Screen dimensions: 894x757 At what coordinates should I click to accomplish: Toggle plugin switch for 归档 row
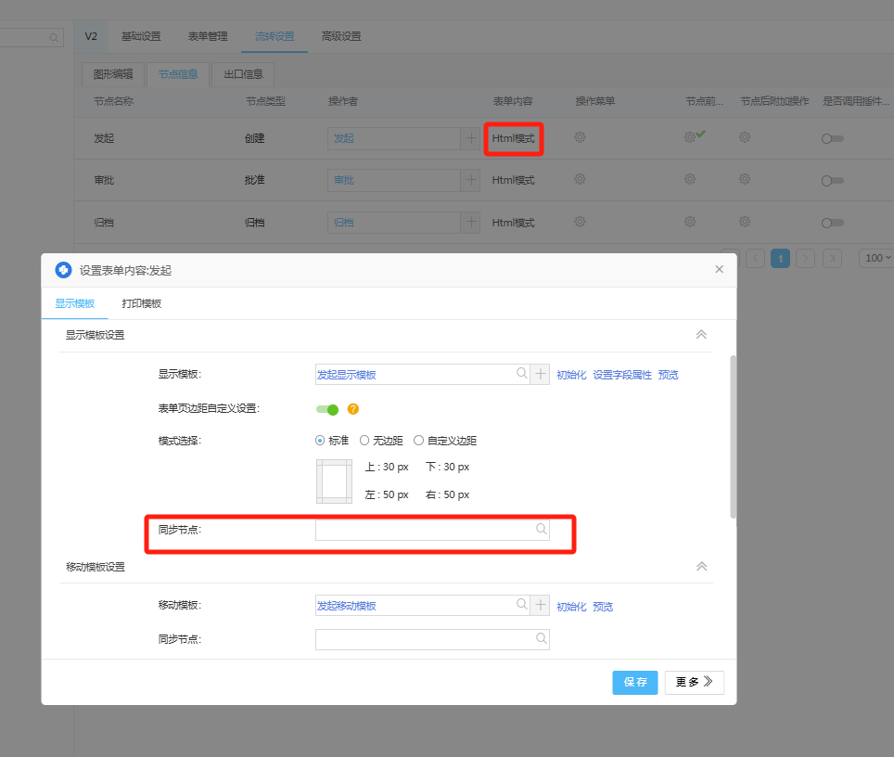point(832,223)
